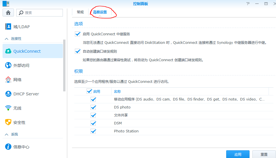Screen dimensions: 276x158
Task: Go to Control Panel home
Action: click(x=8, y=13)
